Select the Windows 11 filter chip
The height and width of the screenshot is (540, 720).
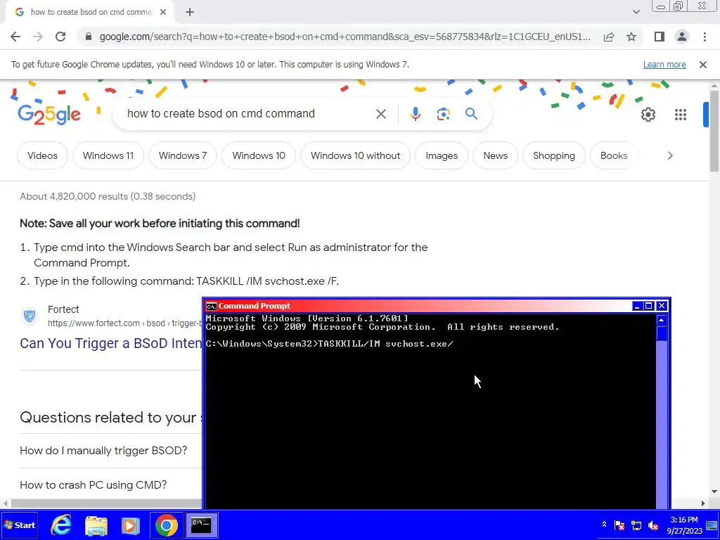108,155
